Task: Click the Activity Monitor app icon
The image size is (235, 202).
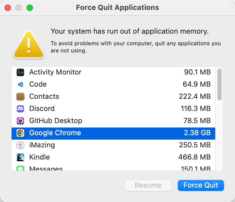Action: pos(20,72)
